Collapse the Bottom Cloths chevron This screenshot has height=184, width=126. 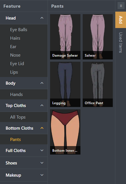(x=42, y=128)
